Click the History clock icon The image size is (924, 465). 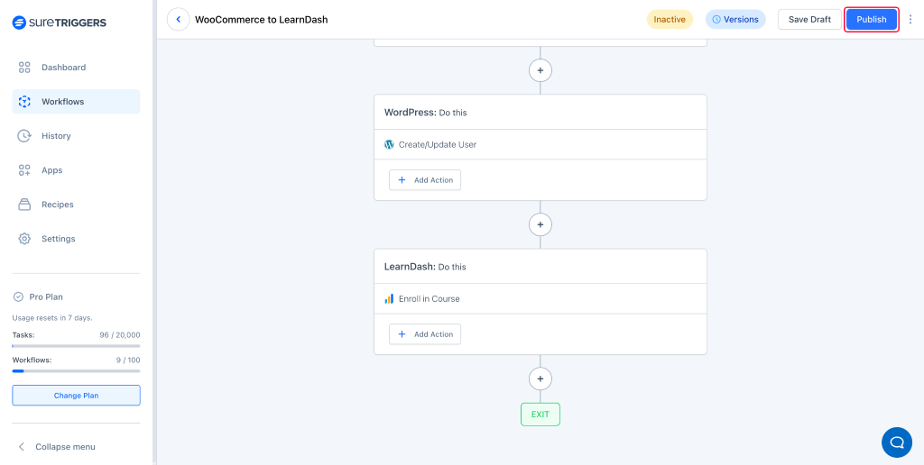24,136
